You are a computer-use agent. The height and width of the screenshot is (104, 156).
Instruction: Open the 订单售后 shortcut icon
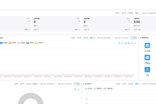pos(147,57)
